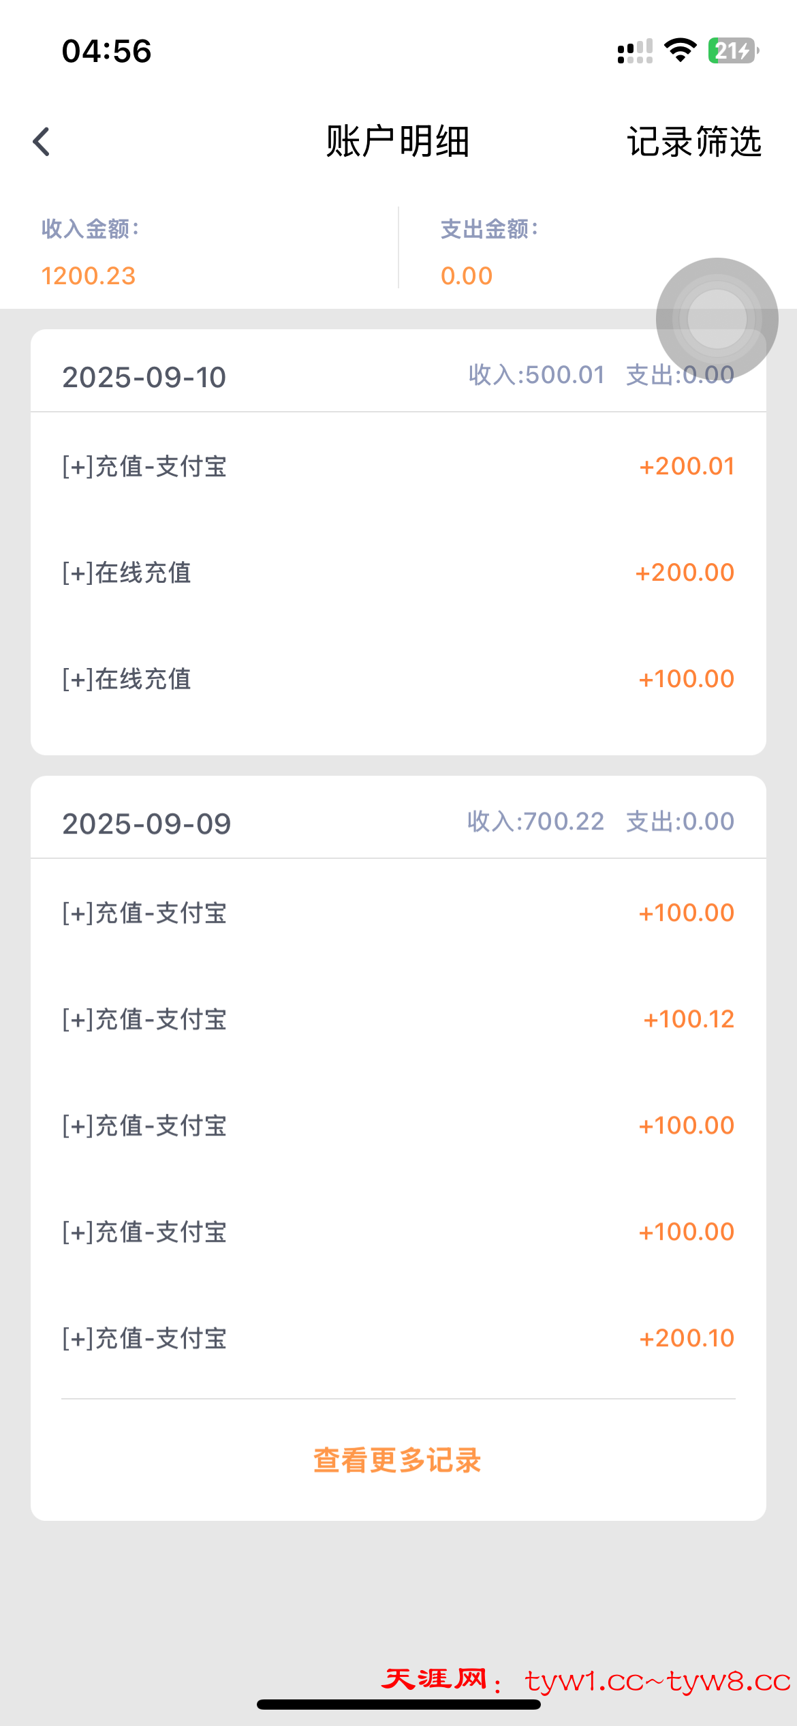Tap the battery indicator icon

733,50
